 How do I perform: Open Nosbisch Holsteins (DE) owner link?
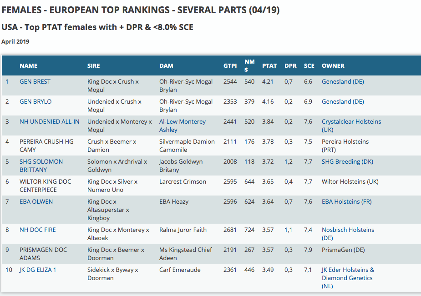[348, 234]
